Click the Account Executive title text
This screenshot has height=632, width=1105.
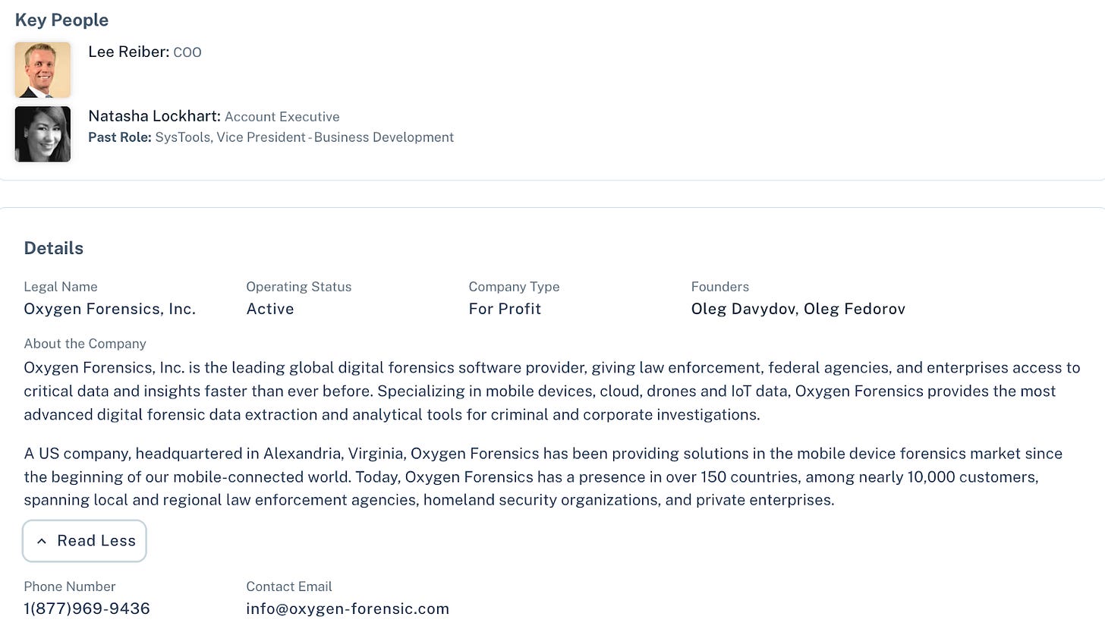point(282,117)
